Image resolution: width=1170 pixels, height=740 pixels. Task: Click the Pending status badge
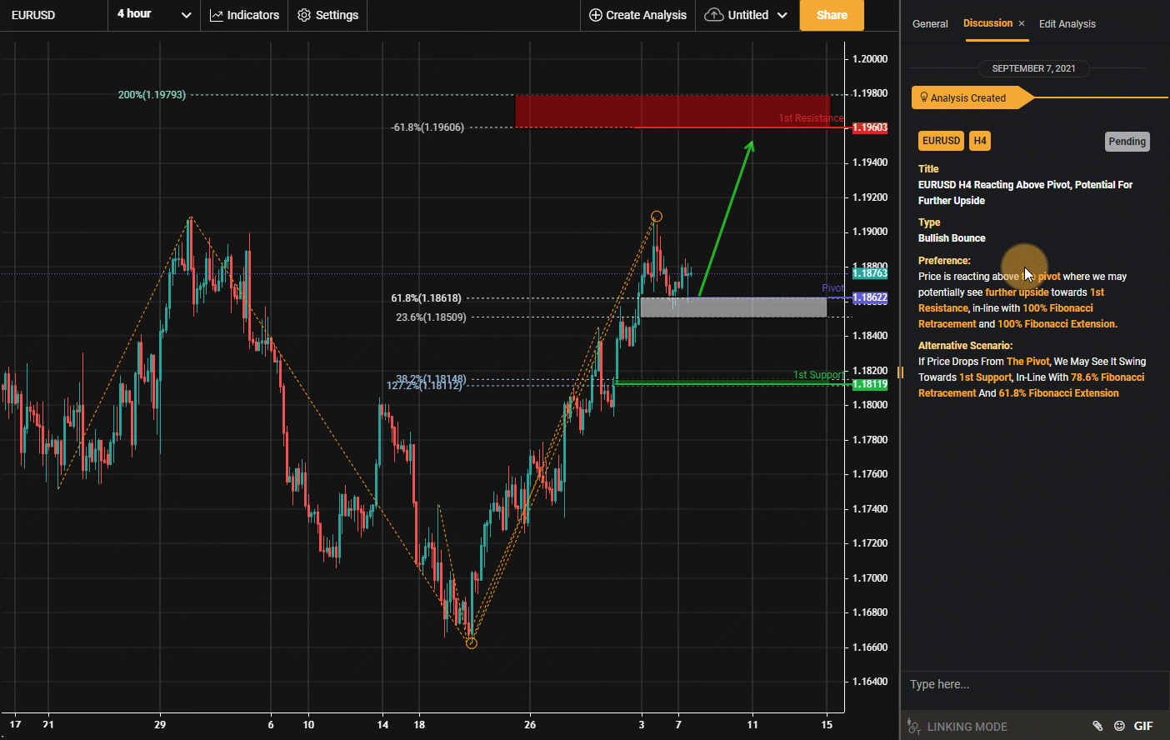1127,142
